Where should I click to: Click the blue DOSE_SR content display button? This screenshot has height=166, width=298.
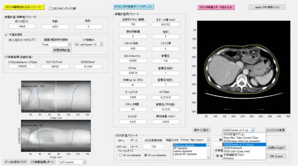point(133,7)
